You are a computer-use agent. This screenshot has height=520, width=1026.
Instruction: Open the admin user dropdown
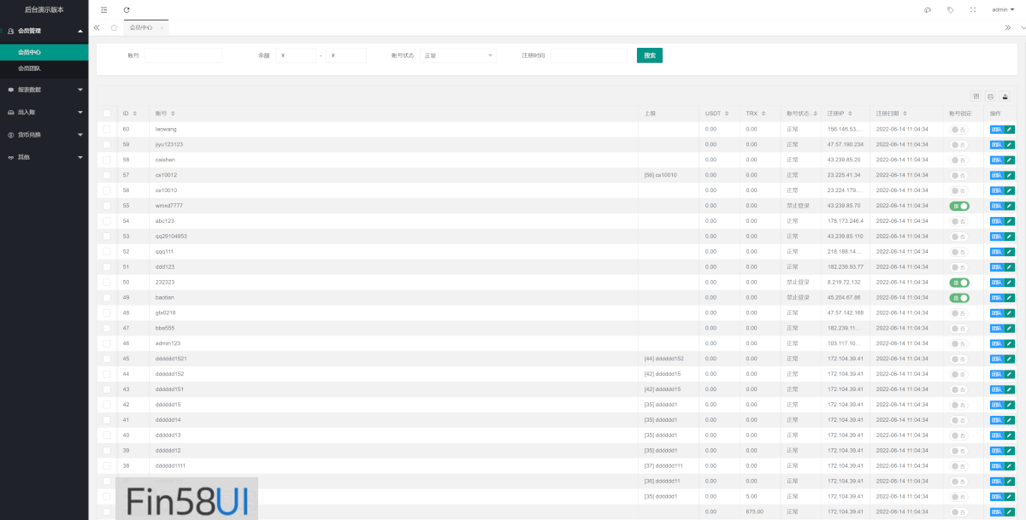point(1003,10)
